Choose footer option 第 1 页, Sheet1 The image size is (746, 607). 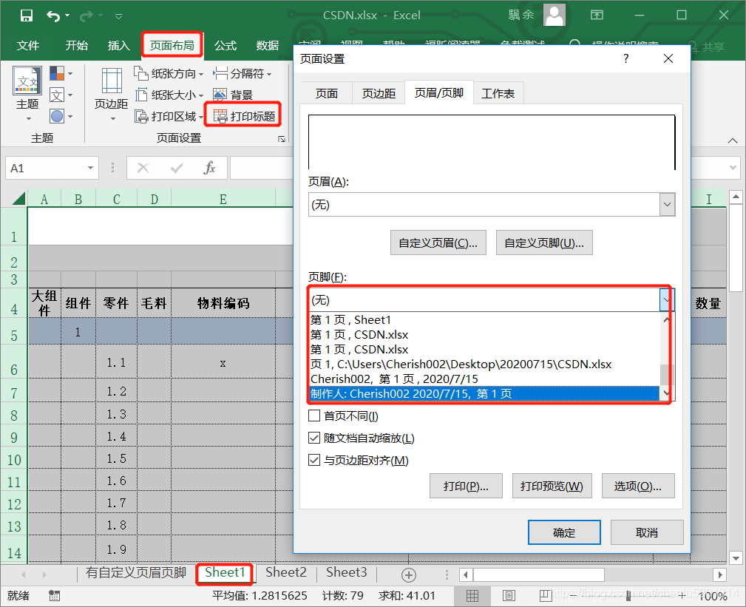(485, 319)
